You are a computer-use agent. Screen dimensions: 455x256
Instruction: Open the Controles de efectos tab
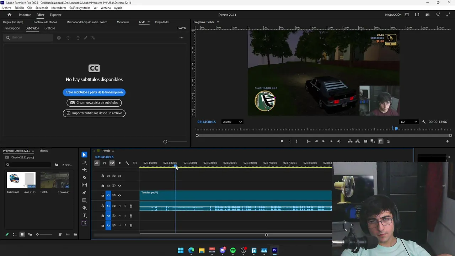coord(45,22)
